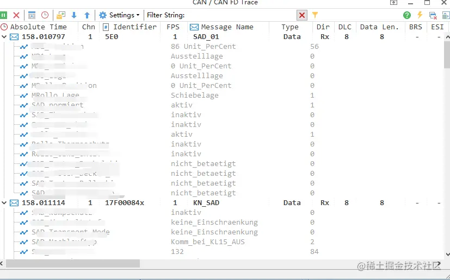Click the signal icon of the 86 Unit_PerCent row
450x280 pixels.
(x=24, y=47)
